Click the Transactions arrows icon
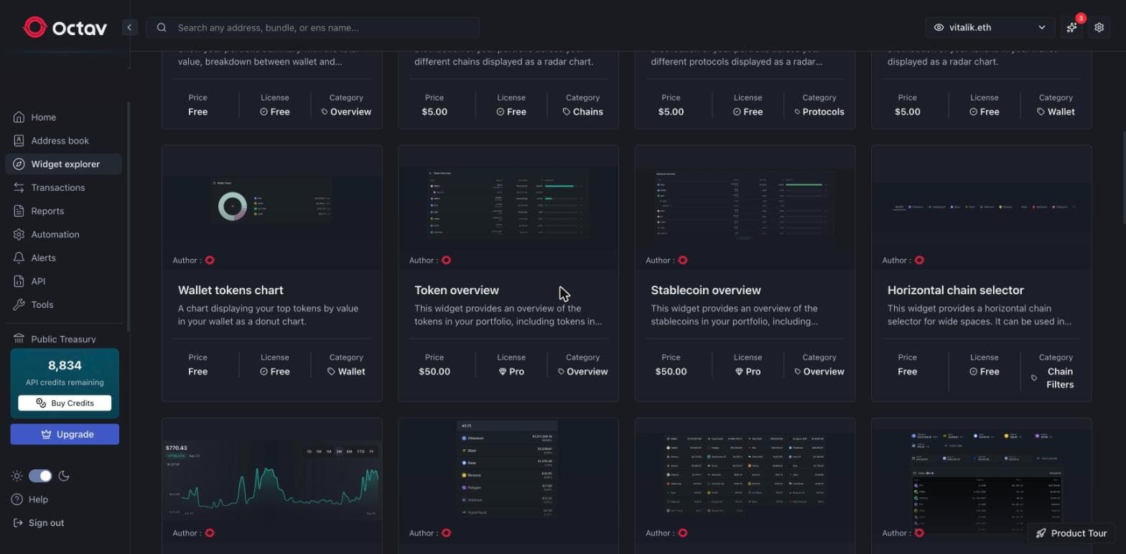The width and height of the screenshot is (1126, 554). [19, 187]
